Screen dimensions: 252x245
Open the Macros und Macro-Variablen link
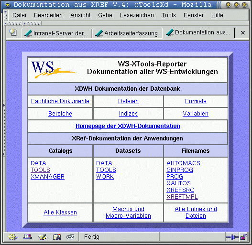128,213
